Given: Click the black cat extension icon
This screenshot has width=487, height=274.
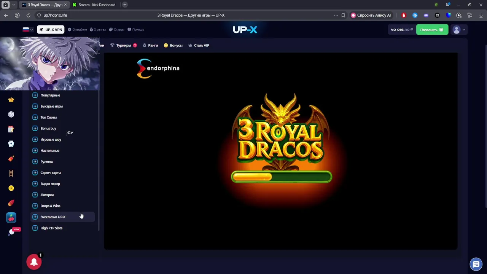Looking at the screenshot, I should tap(437, 15).
